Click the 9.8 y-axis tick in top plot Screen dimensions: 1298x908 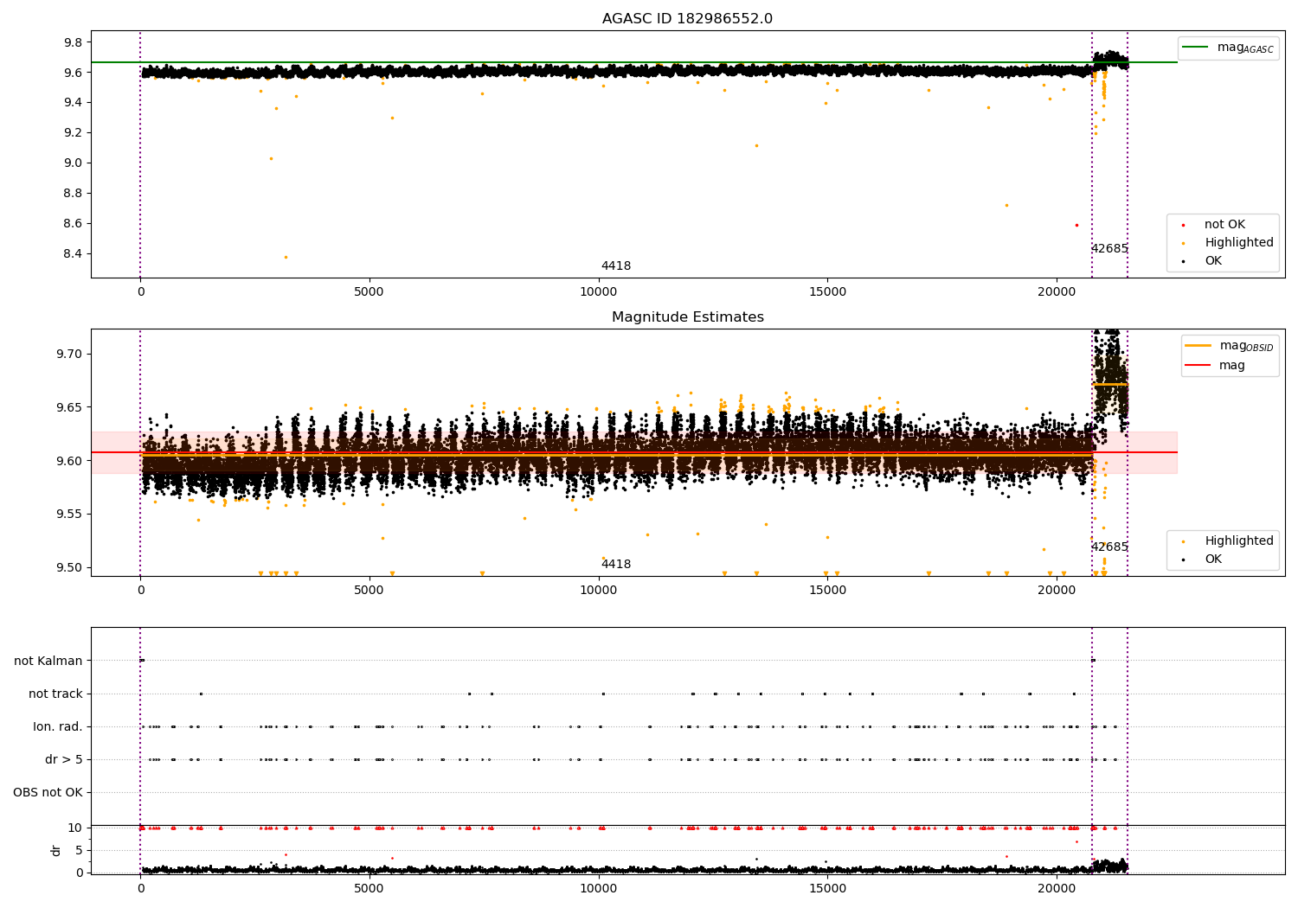74,43
